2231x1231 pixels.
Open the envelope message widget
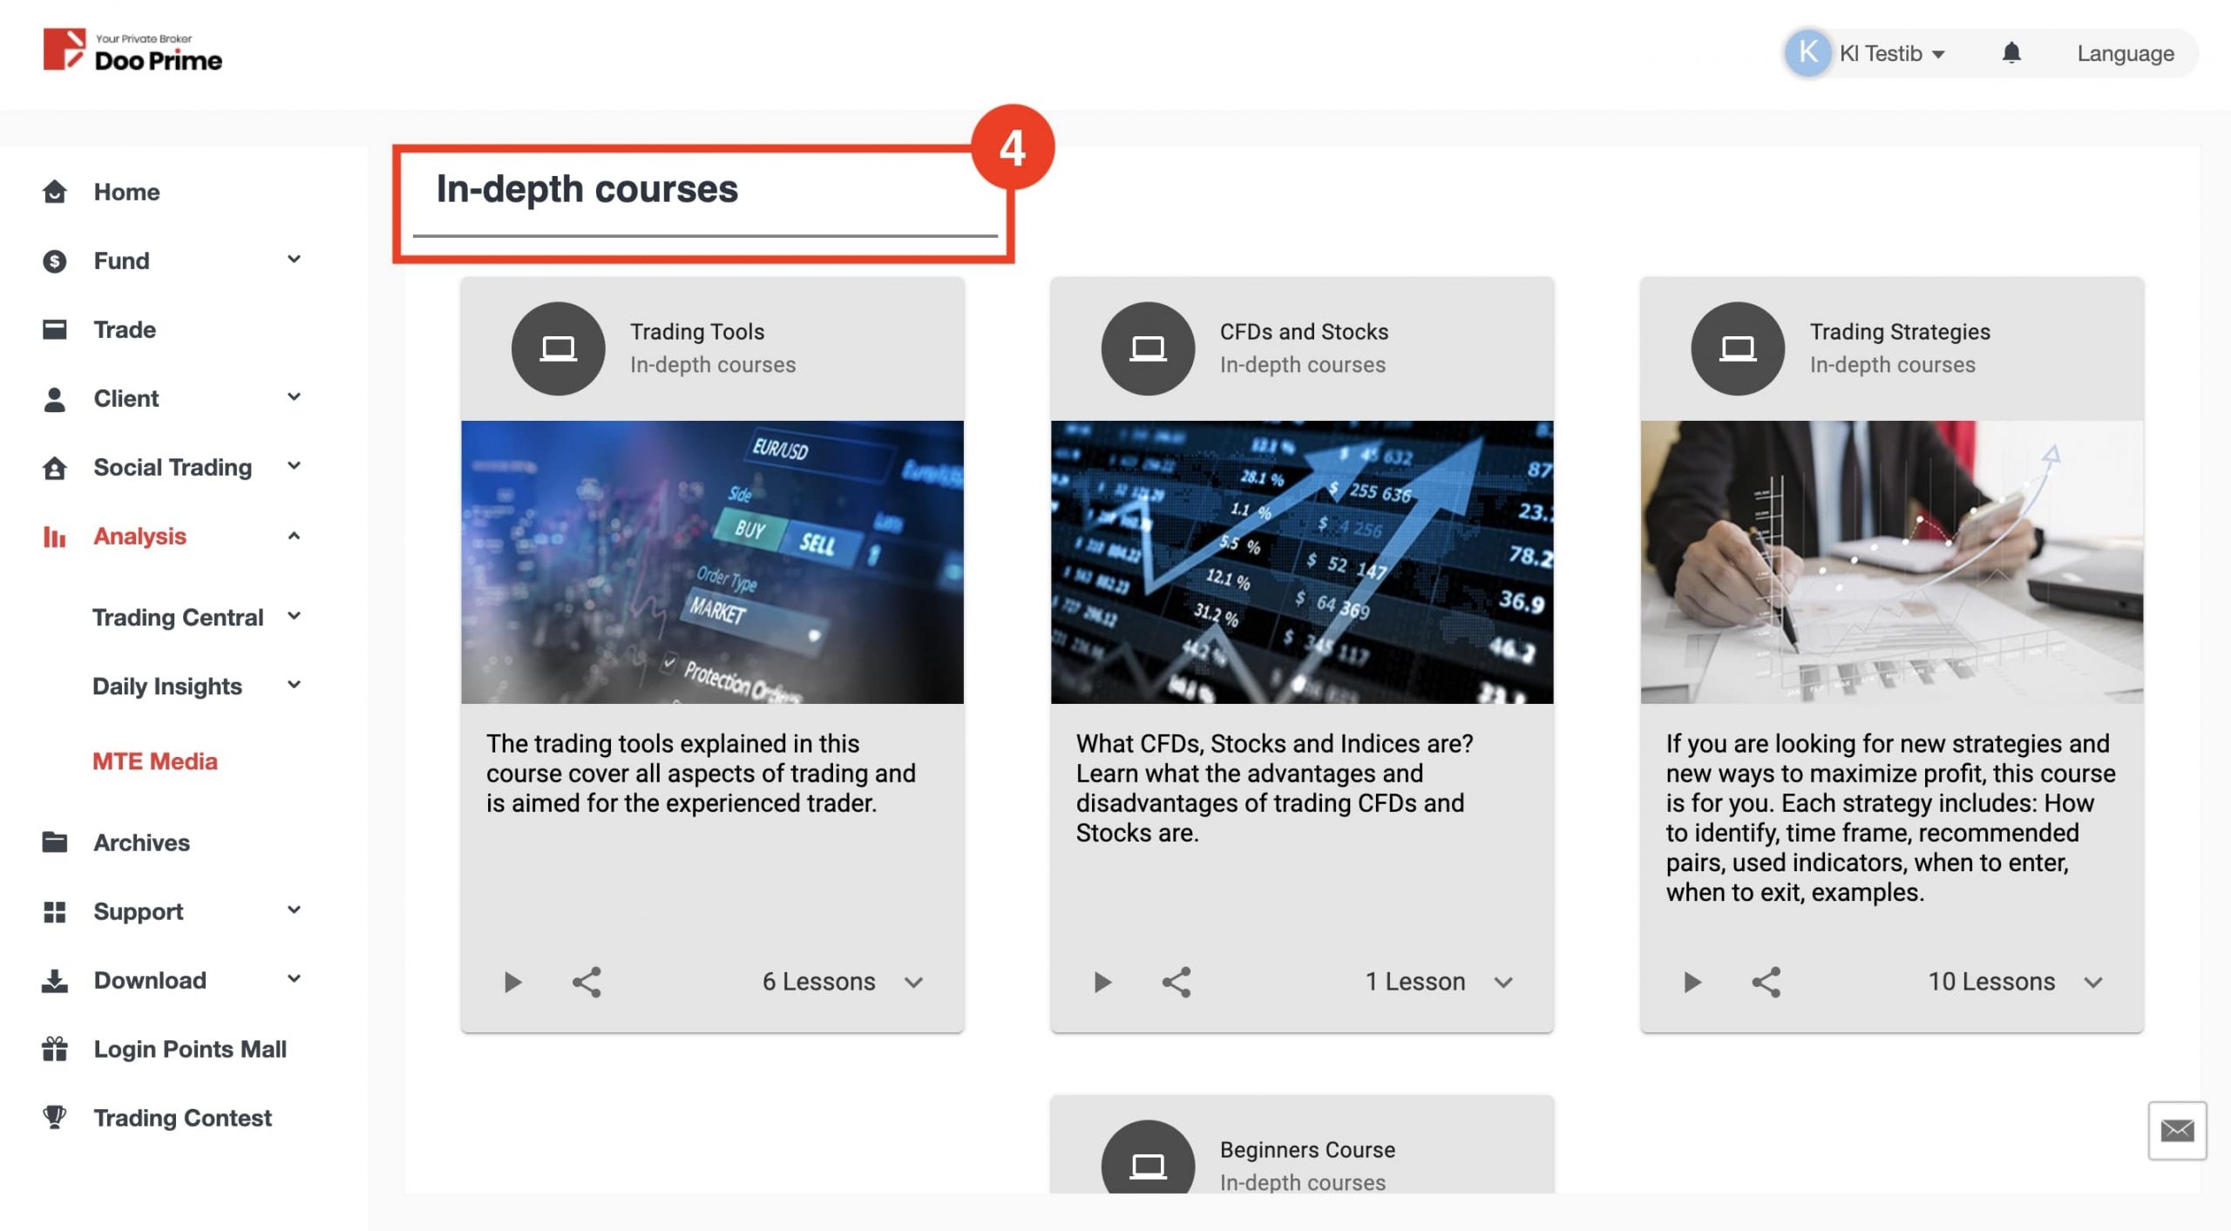[2177, 1130]
